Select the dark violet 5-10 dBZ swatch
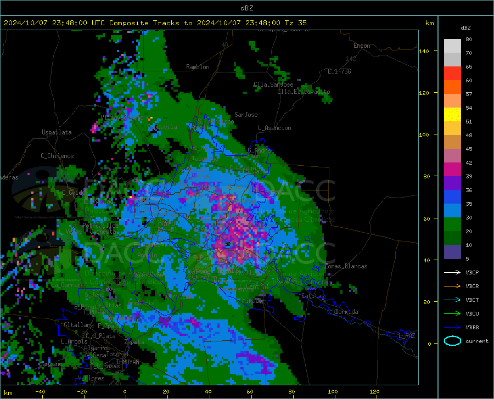Image resolution: width=494 pixels, height=399 pixels. (452, 252)
